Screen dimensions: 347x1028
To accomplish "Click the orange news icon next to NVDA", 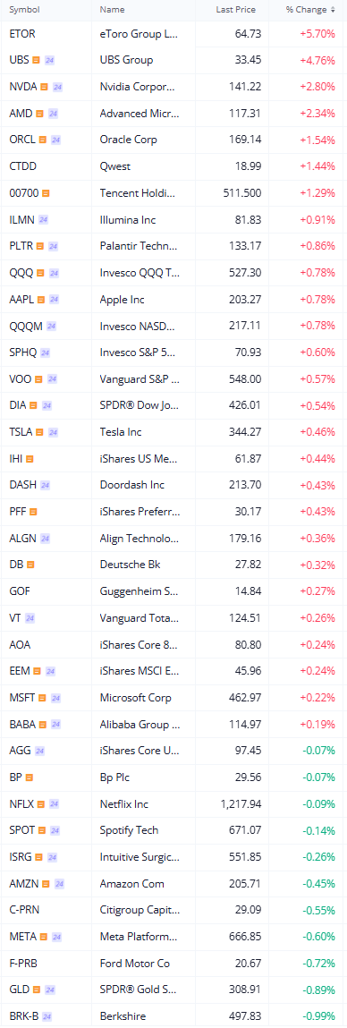I will coord(44,87).
